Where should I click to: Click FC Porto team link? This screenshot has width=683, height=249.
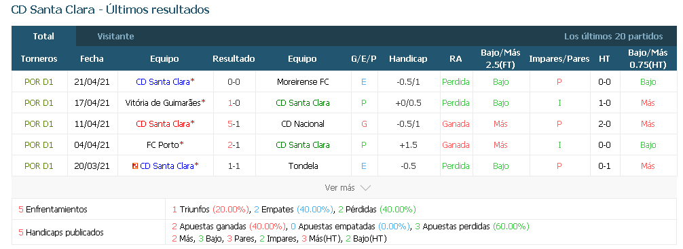(x=163, y=145)
